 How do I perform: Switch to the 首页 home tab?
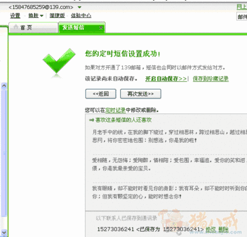point(33,28)
